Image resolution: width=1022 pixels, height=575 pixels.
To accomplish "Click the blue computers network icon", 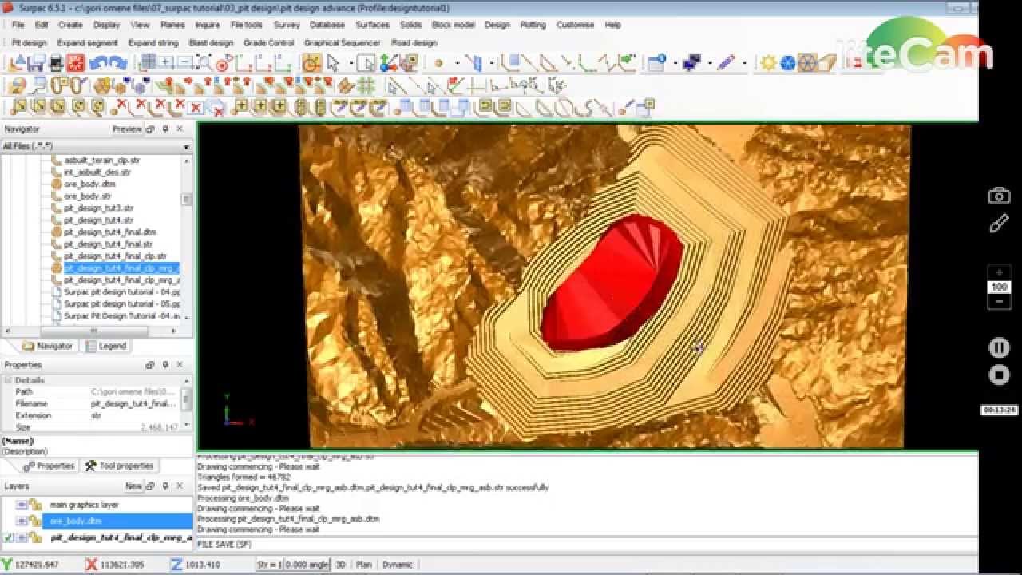I will 691,62.
